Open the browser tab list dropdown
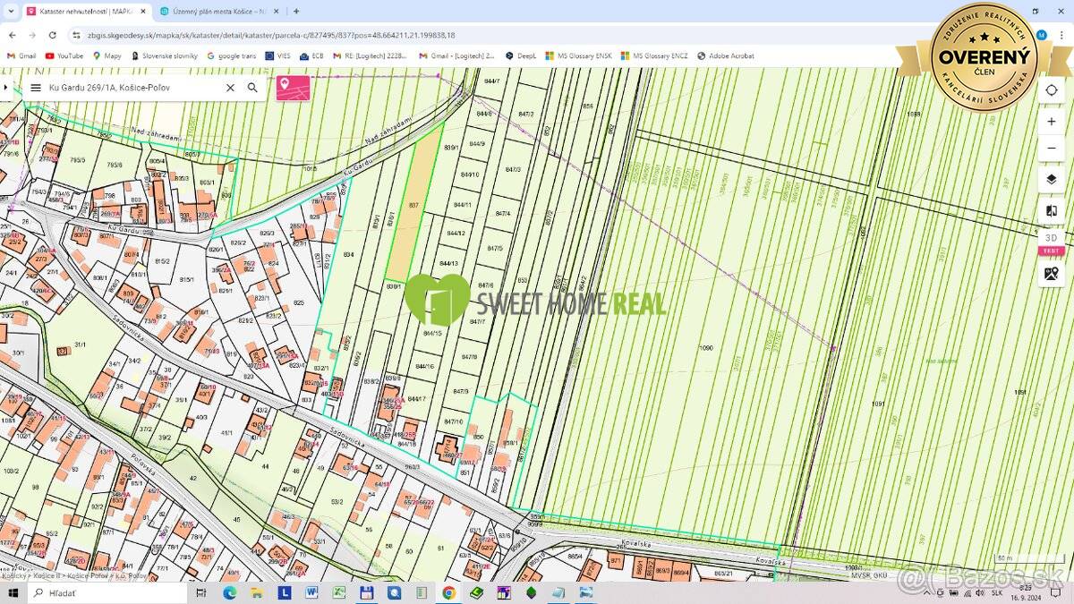Viewport: 1074px width, 604px height. click(x=12, y=12)
